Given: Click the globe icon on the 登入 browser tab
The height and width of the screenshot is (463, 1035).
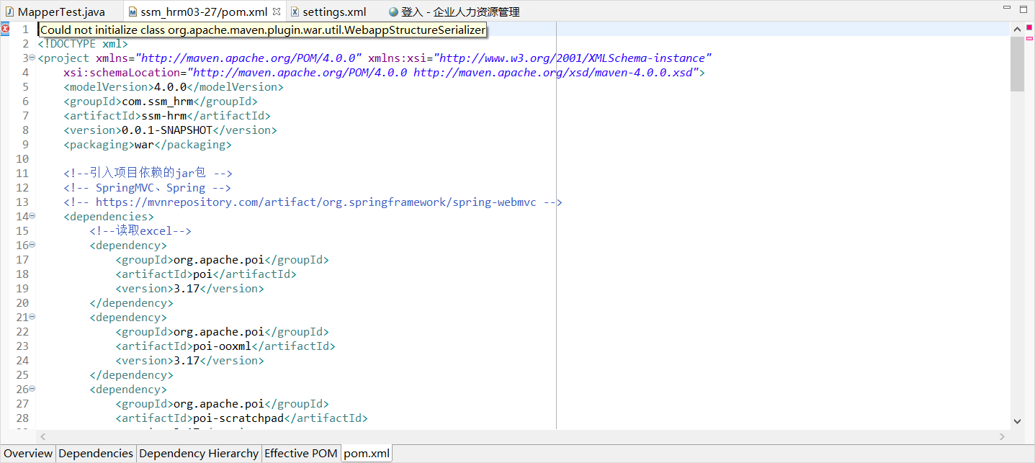Looking at the screenshot, I should pyautogui.click(x=393, y=12).
